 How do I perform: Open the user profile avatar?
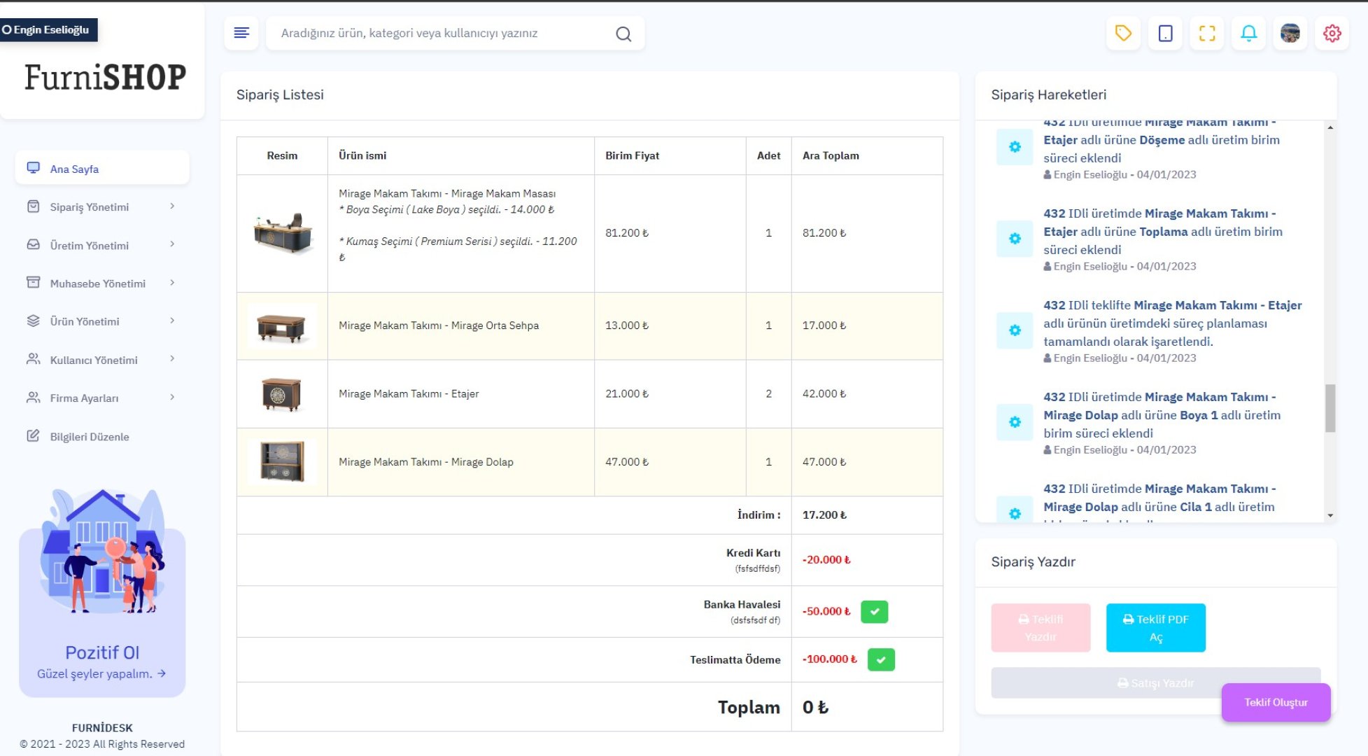pyautogui.click(x=1290, y=33)
